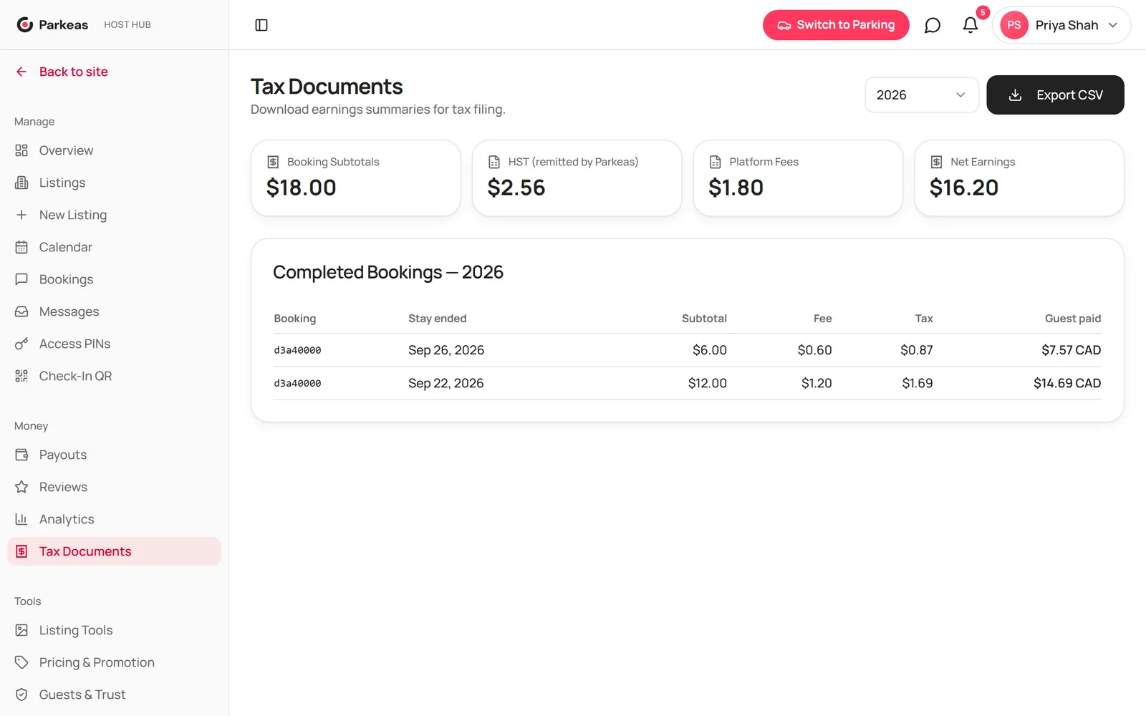Select Tax Documents in the sidebar

(x=115, y=551)
